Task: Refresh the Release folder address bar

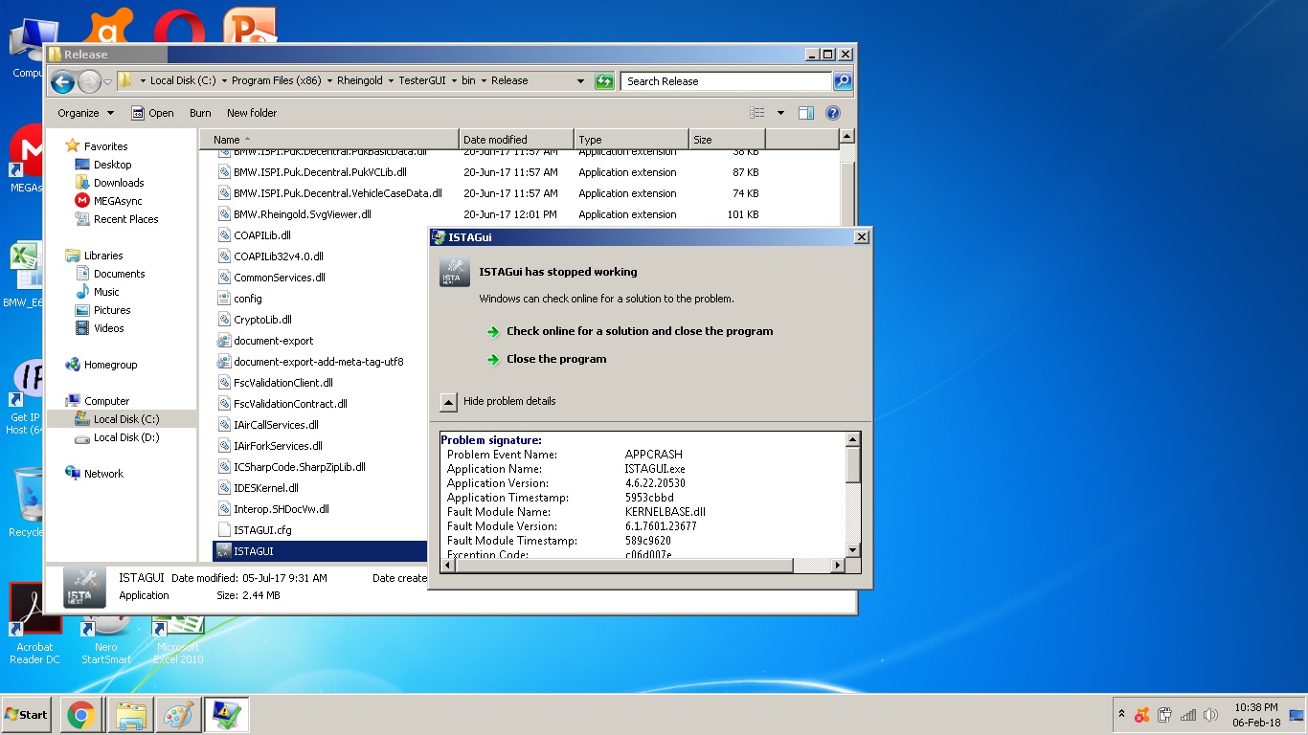Action: tap(604, 81)
